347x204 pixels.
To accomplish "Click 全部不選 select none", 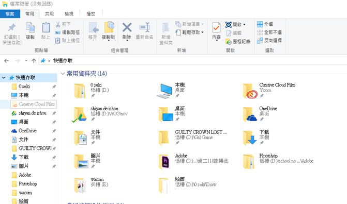I will point(269,32).
